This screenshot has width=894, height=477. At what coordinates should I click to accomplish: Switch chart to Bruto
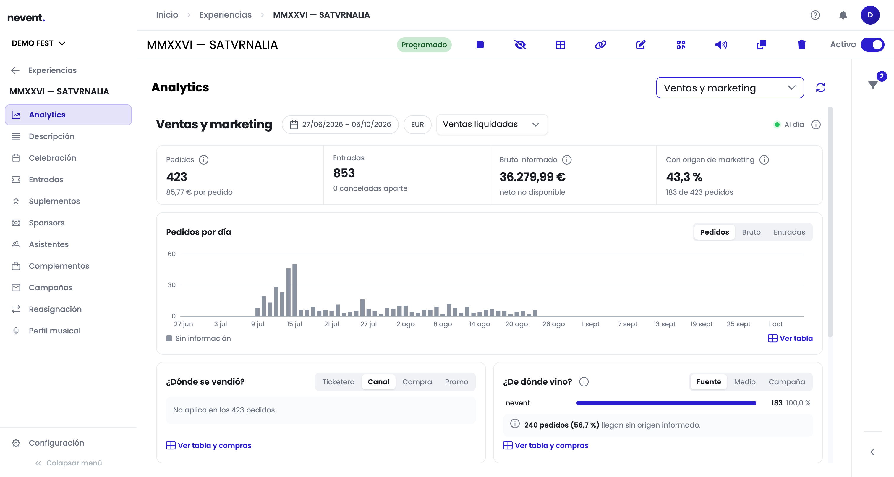(x=751, y=232)
